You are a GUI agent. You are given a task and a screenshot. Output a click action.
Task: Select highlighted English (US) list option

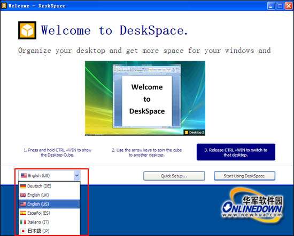click(x=49, y=204)
